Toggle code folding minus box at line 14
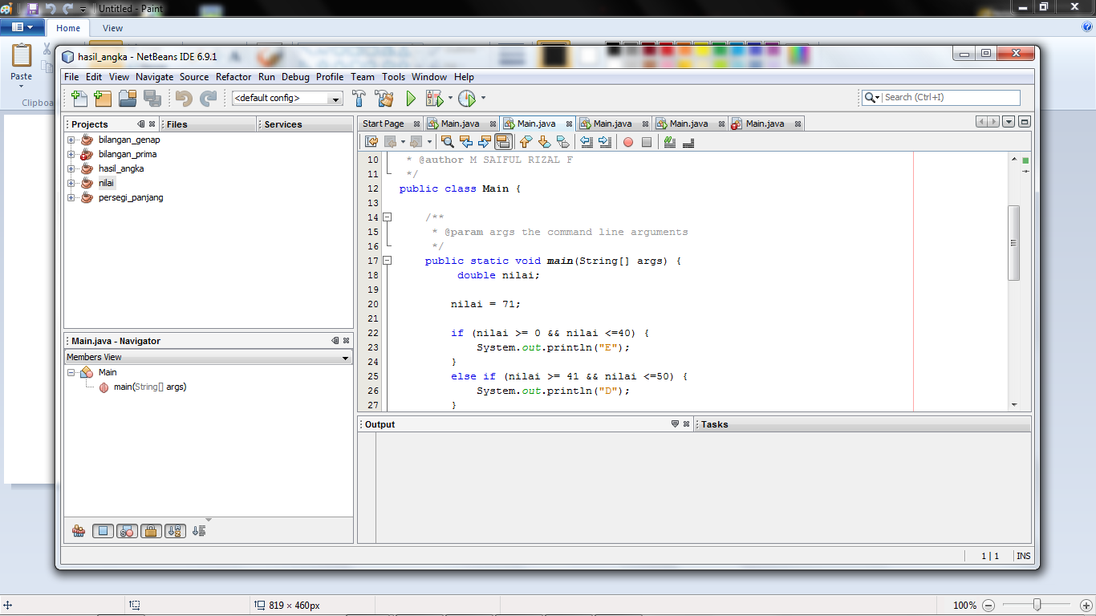Viewport: 1096px width, 616px height. [387, 217]
